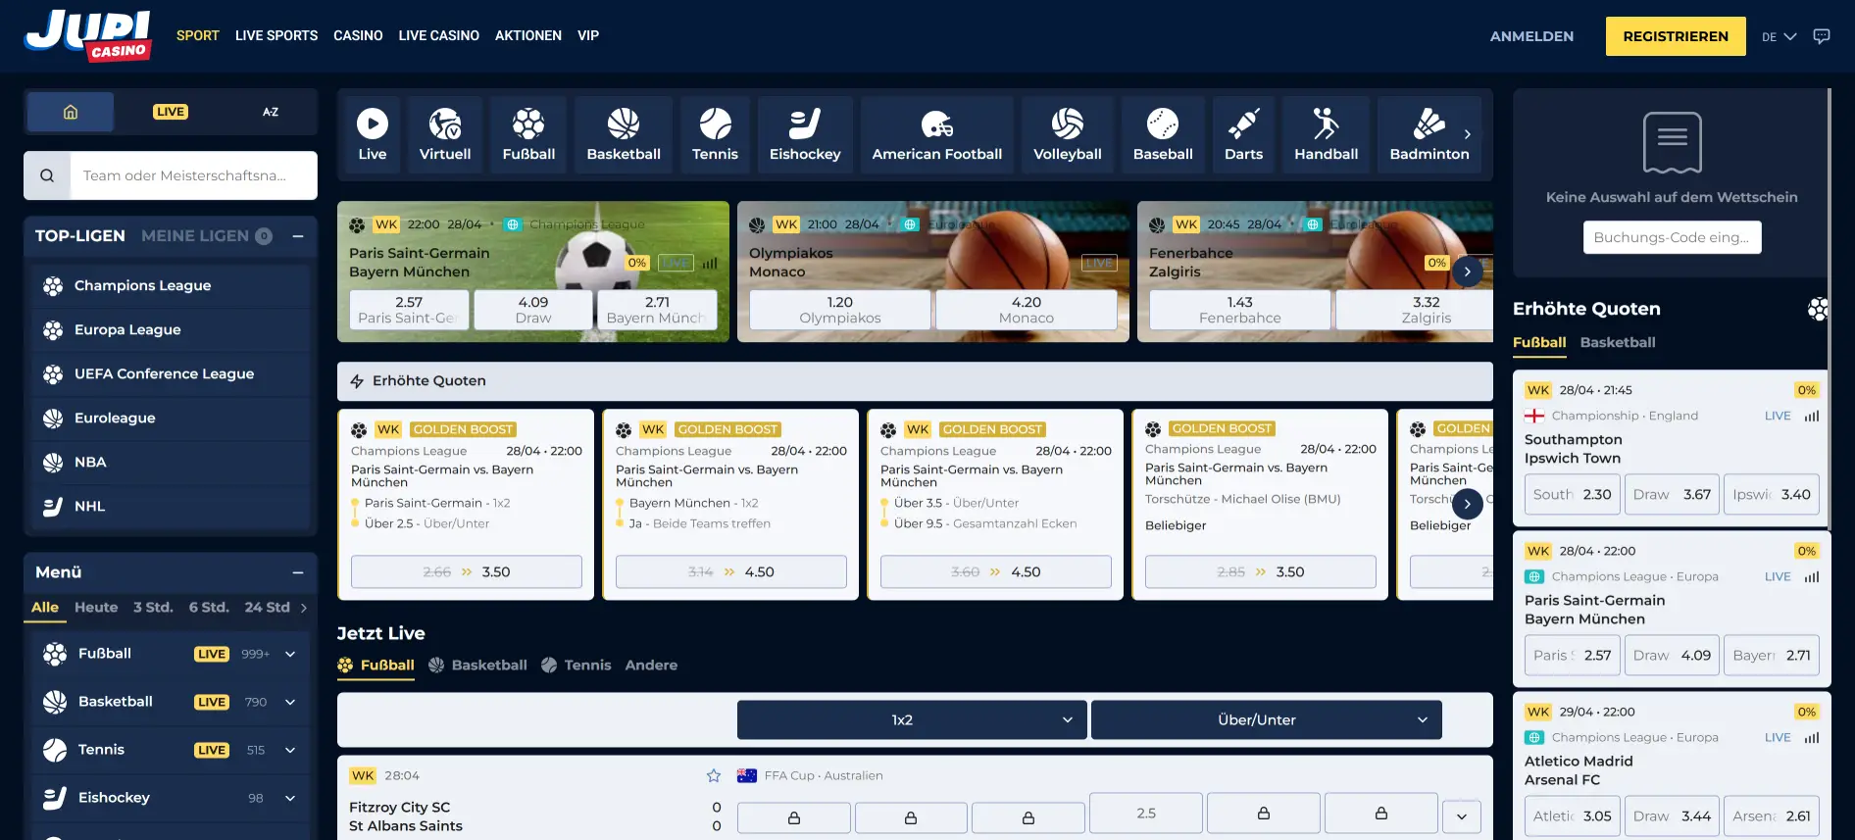1855x840 pixels.
Task: Filter menu by 6 Std.
Action: point(209,607)
